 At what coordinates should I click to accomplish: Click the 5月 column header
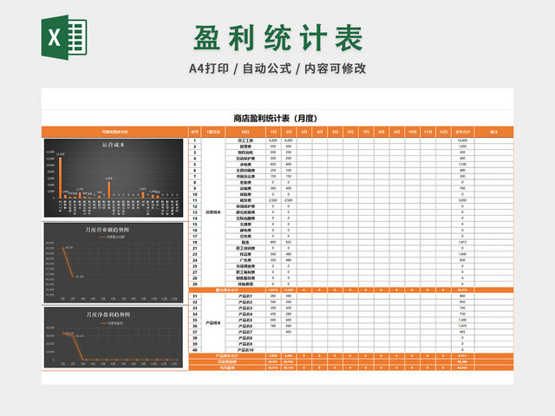pyautogui.click(x=336, y=132)
